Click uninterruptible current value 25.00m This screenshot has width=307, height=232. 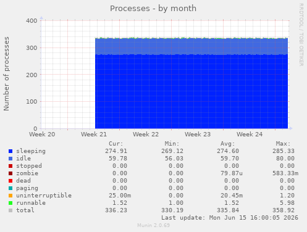click(120, 196)
